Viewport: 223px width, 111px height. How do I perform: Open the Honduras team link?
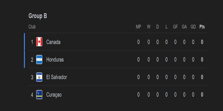click(x=55, y=59)
